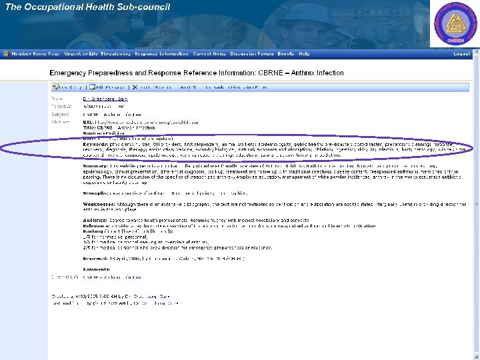
Task: Open Urgent or Life Threatening menu
Action: click(97, 54)
